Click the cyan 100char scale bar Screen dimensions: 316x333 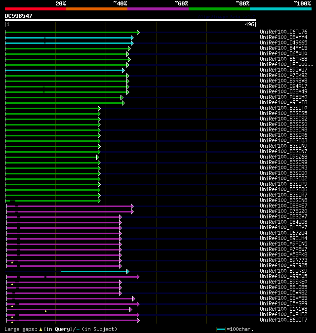[221, 329]
